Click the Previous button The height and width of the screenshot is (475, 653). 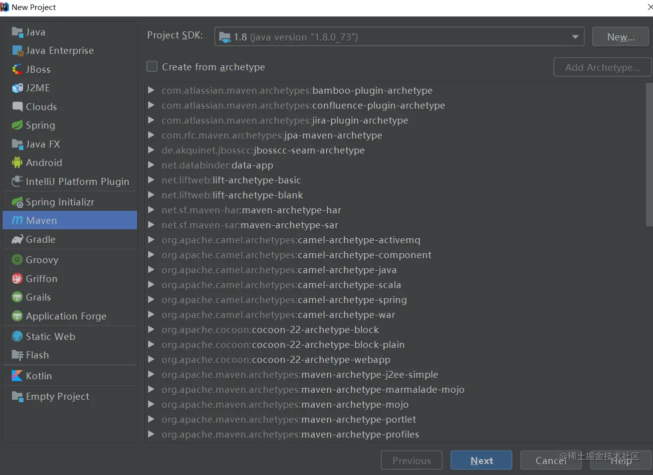pyautogui.click(x=412, y=461)
